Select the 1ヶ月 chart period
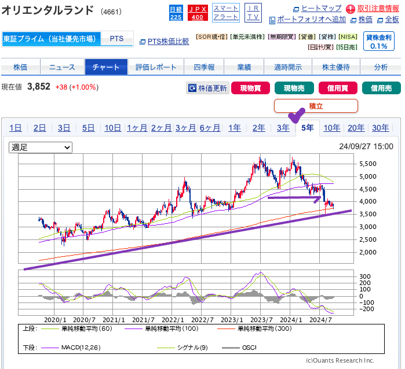Viewport: 405px width, 369px height. coord(137,128)
